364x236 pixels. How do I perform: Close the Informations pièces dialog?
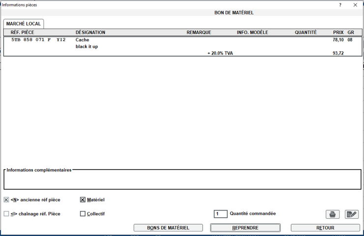pyautogui.click(x=355, y=5)
